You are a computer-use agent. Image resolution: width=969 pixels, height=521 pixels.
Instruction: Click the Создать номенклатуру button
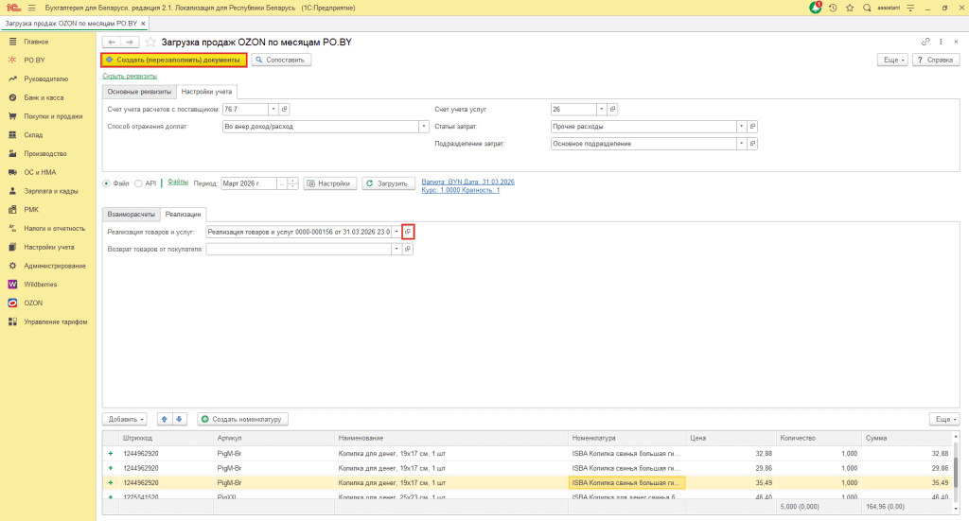(x=242, y=419)
